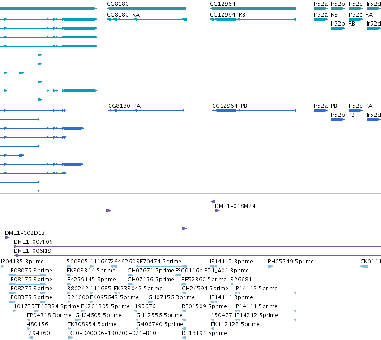Open the GH04605.5prime entry
The height and width of the screenshot is (340, 381).
pyautogui.click(x=98, y=315)
